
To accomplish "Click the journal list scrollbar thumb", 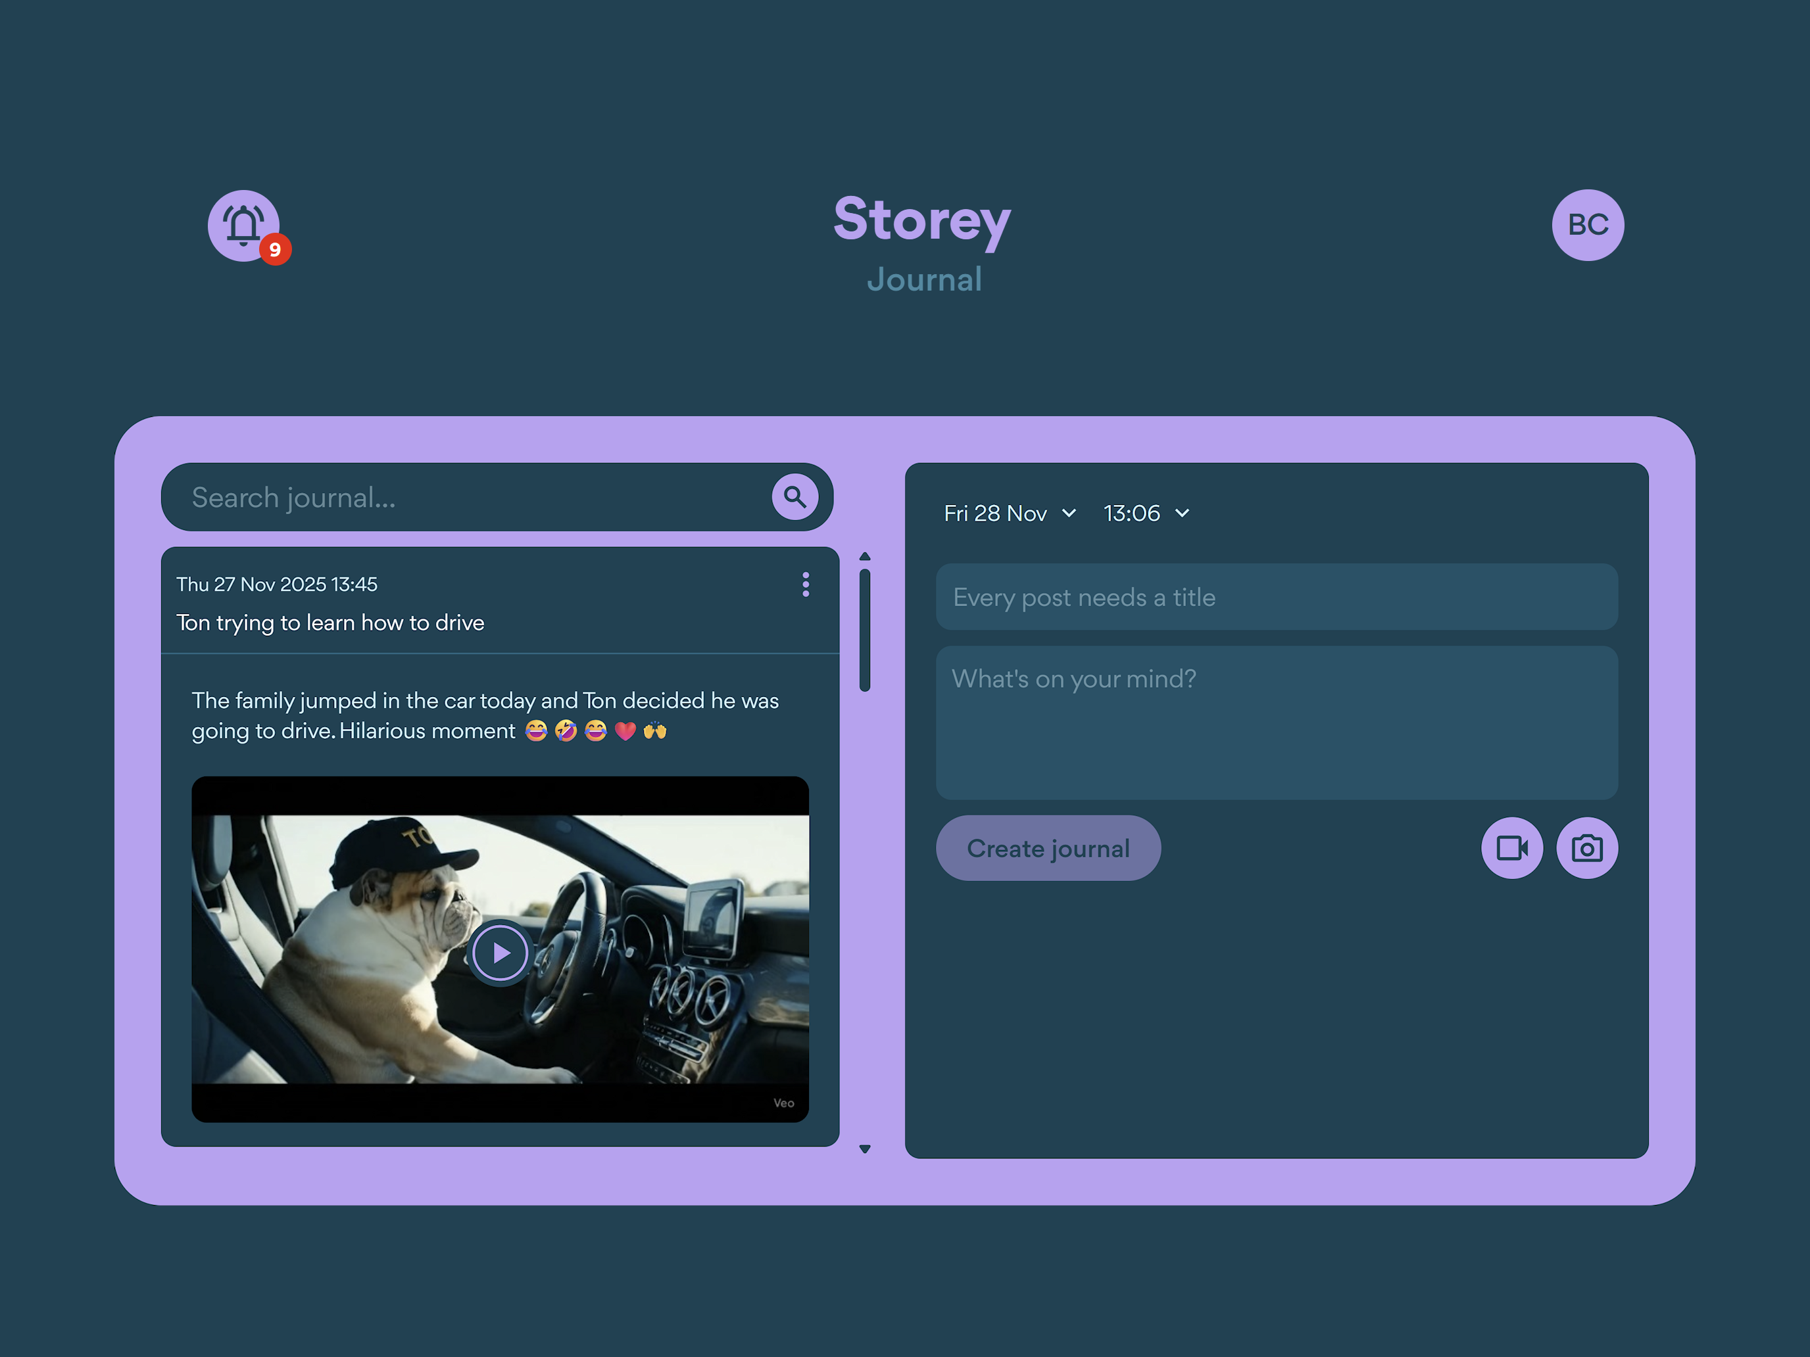I will point(865,630).
